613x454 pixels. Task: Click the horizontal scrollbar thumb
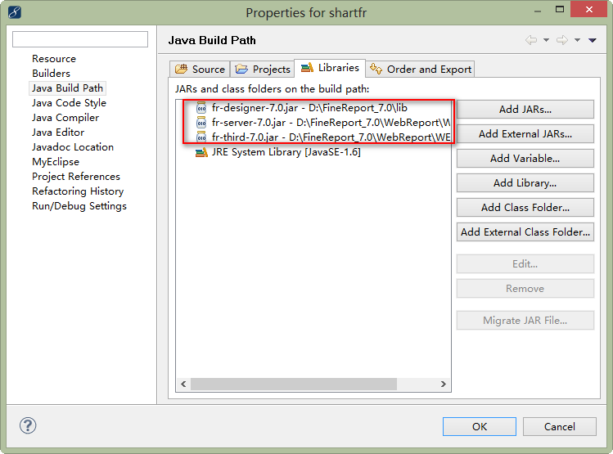294,384
